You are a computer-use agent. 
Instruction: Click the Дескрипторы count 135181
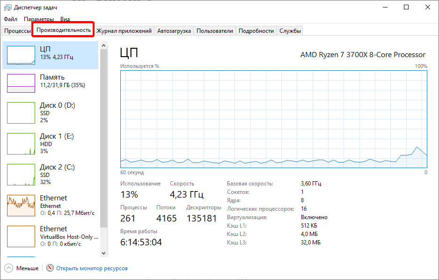[x=202, y=218]
